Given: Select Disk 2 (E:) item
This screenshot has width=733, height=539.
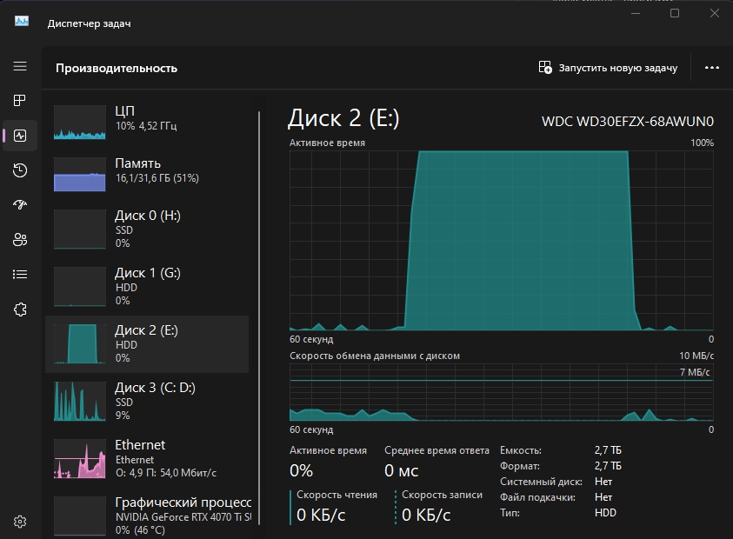Looking at the screenshot, I should 147,344.
